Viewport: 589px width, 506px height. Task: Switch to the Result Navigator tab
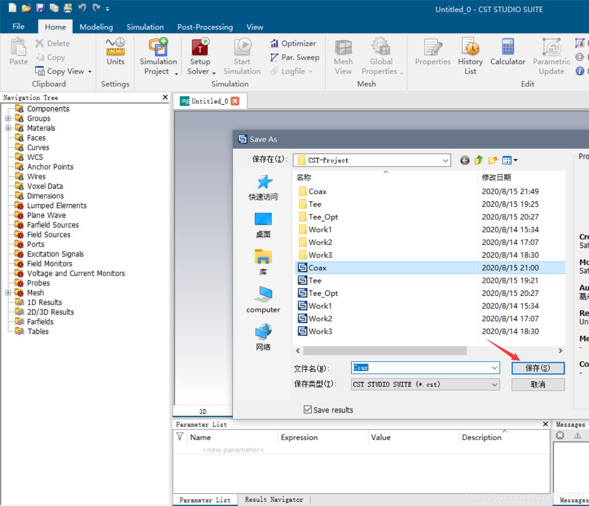pyautogui.click(x=274, y=500)
